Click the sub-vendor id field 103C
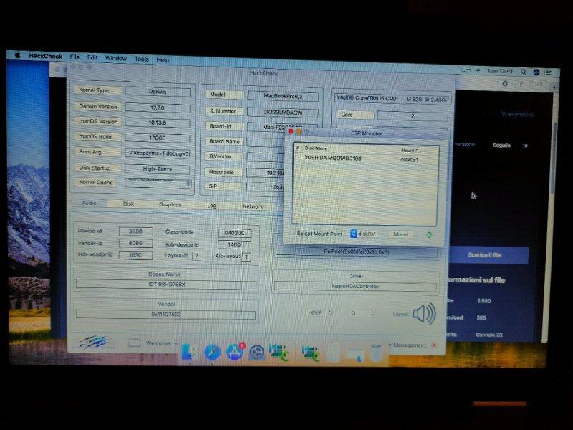 135,255
